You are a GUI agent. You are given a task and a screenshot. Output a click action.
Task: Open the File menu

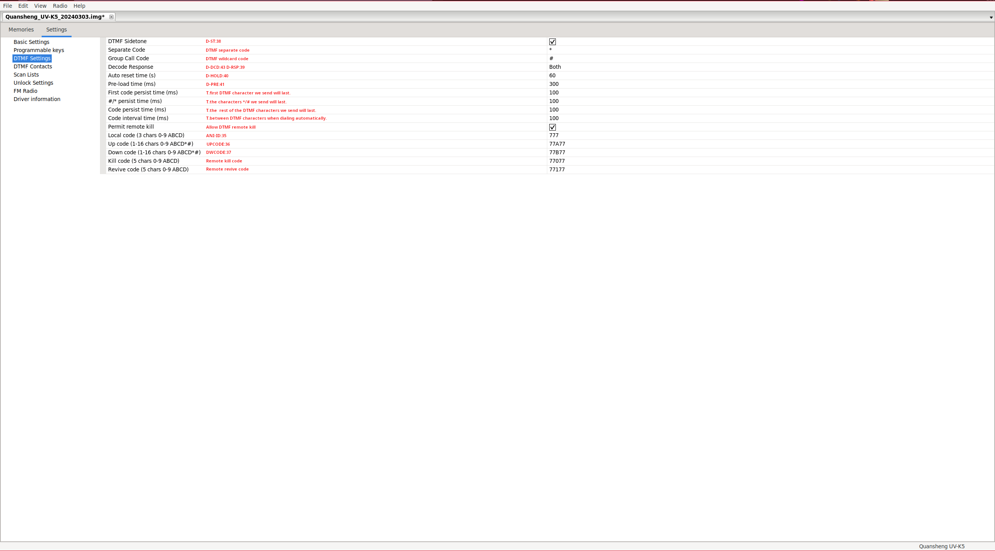coord(7,6)
